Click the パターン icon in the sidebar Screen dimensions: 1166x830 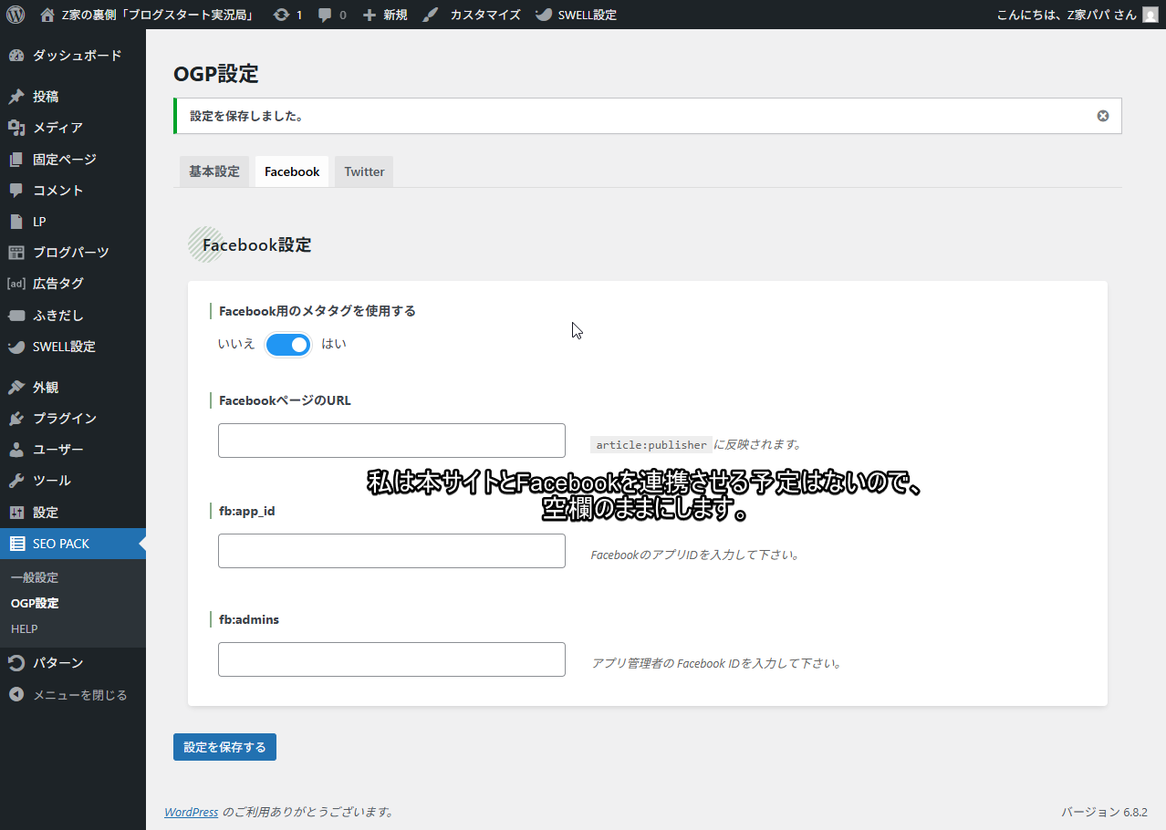tap(16, 663)
